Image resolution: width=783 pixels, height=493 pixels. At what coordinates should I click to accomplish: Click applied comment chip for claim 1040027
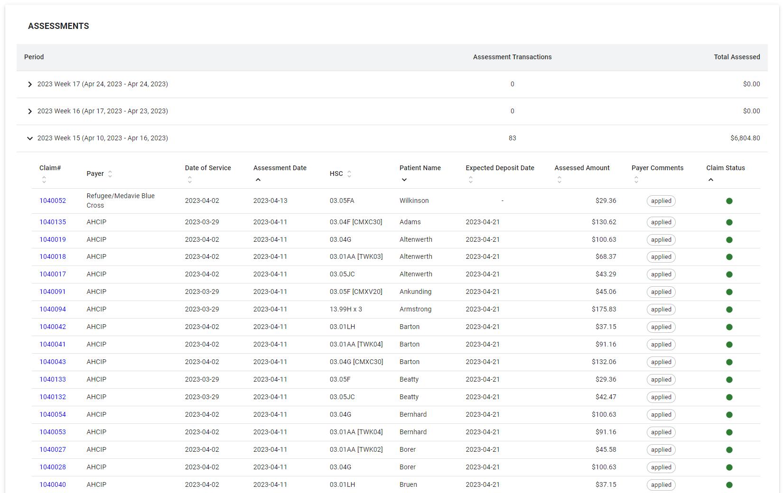(661, 450)
